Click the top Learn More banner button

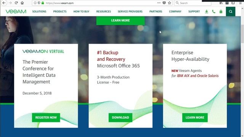120,21
